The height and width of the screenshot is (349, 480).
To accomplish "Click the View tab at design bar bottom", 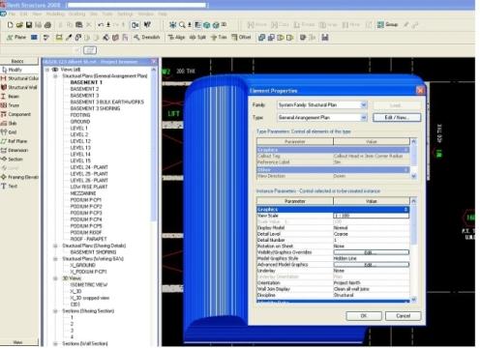I will point(17,342).
